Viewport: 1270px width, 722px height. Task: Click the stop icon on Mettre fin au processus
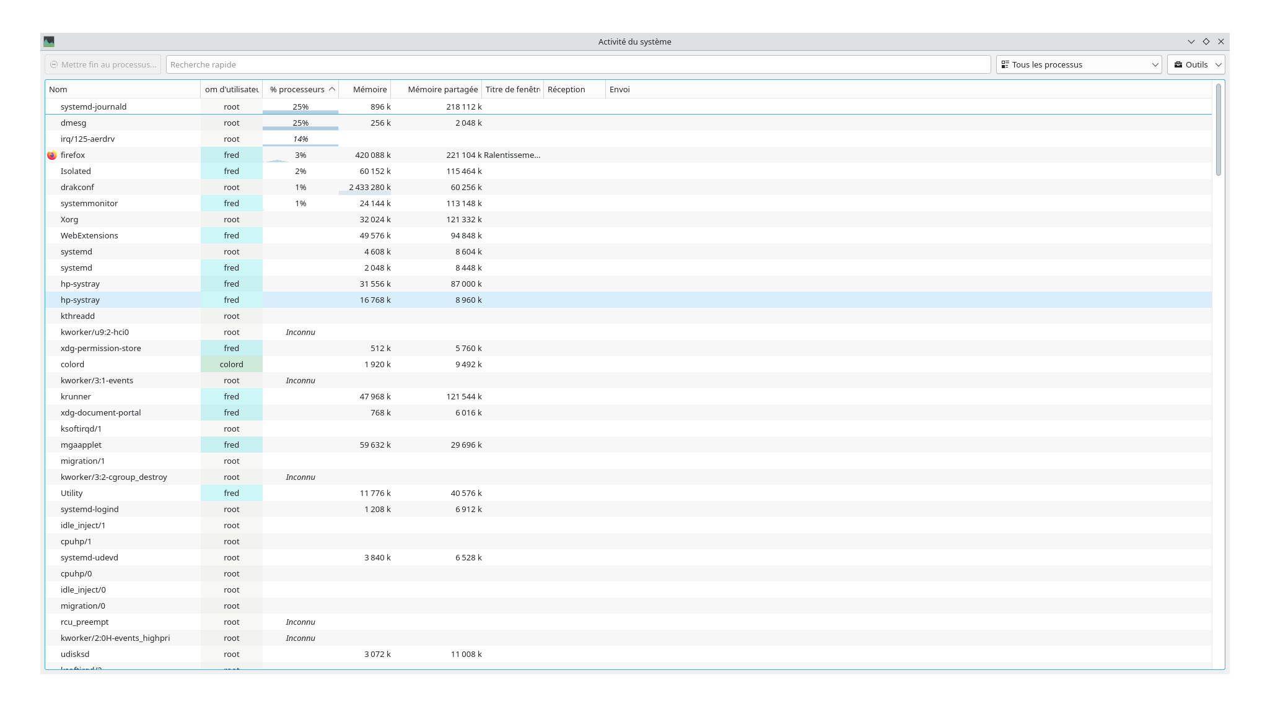pyautogui.click(x=54, y=64)
